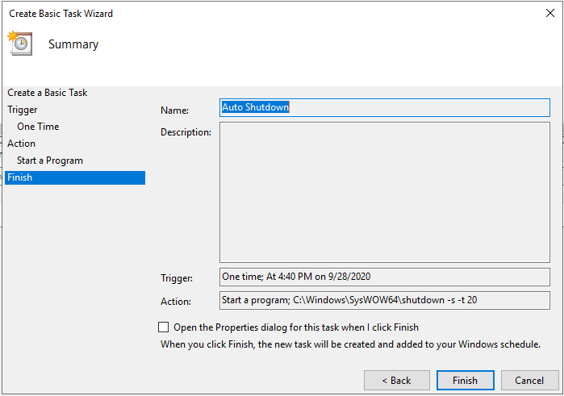Click inside the empty Description box
The height and width of the screenshot is (396, 564).
tap(385, 193)
